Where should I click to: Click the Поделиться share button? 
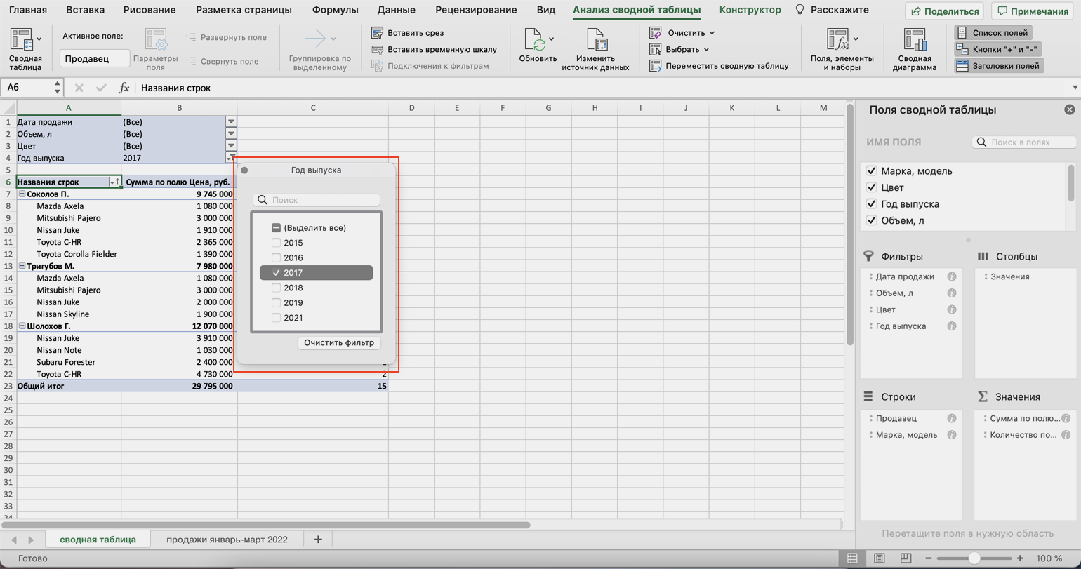(x=943, y=11)
